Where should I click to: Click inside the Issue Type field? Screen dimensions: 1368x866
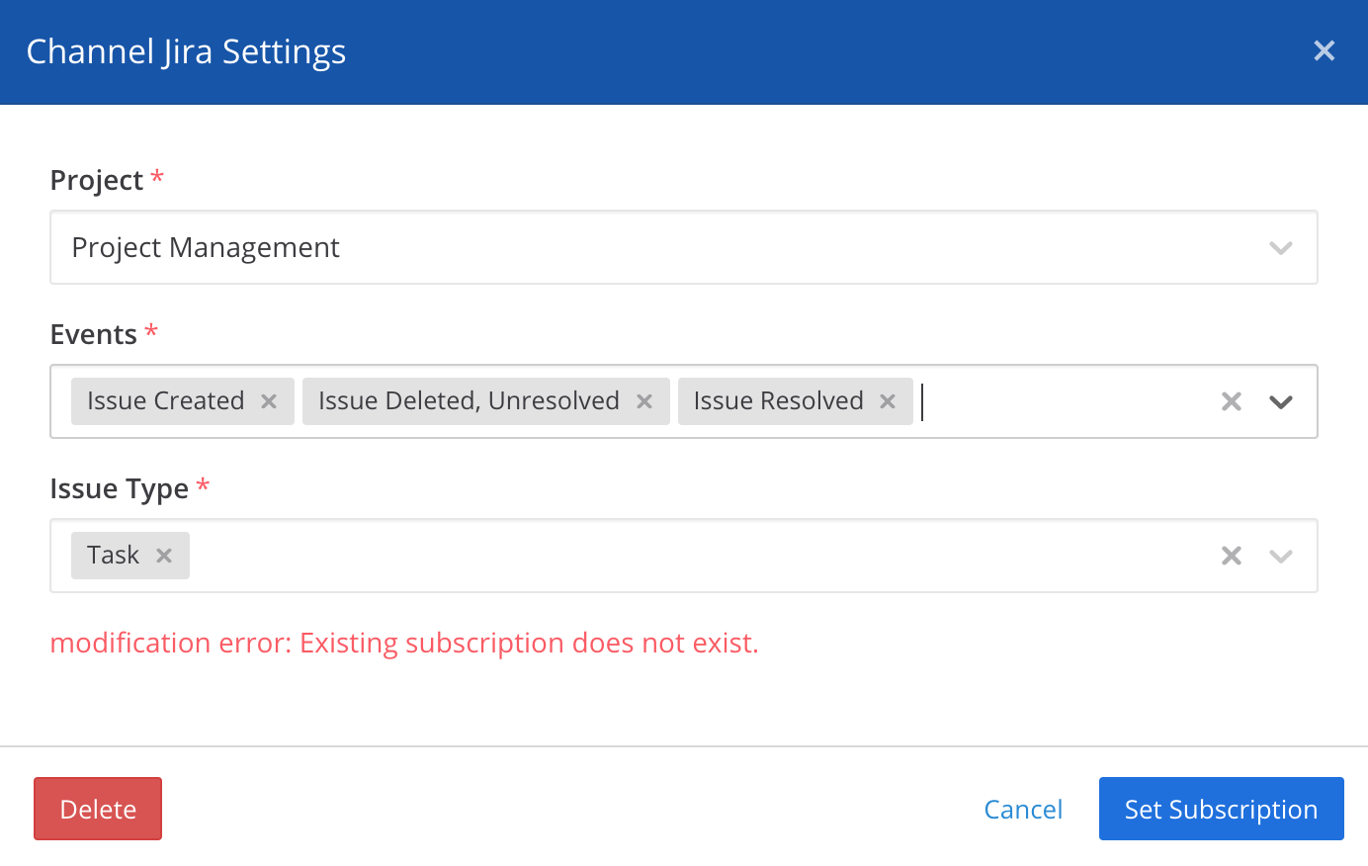point(692,555)
